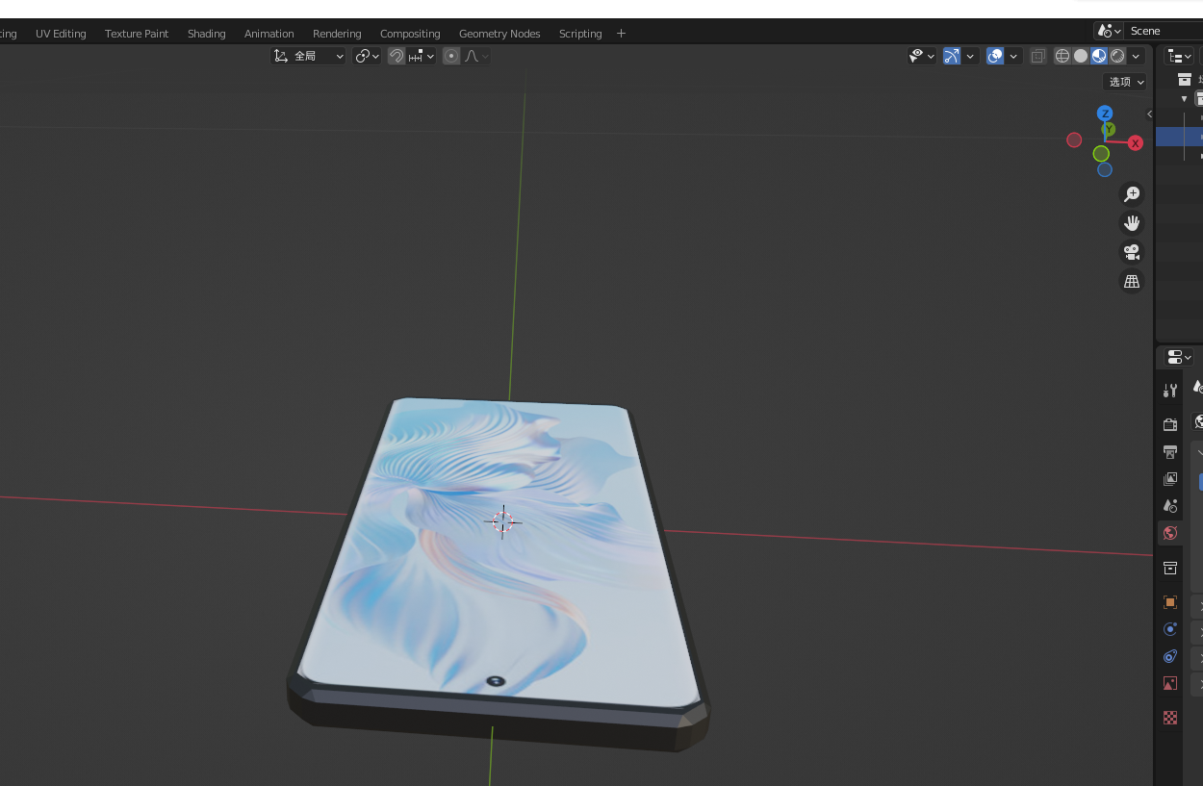Switch perspective/orthographic with the grid icon
The image size is (1203, 786).
coord(1132,281)
